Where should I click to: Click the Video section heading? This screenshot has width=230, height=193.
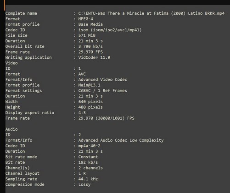[11, 63]
